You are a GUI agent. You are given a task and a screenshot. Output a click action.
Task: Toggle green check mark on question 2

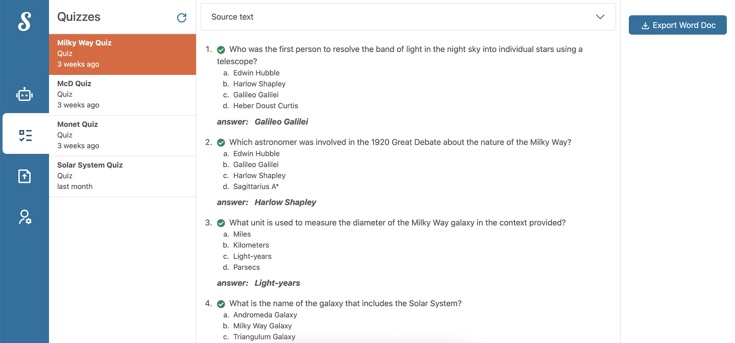point(221,143)
